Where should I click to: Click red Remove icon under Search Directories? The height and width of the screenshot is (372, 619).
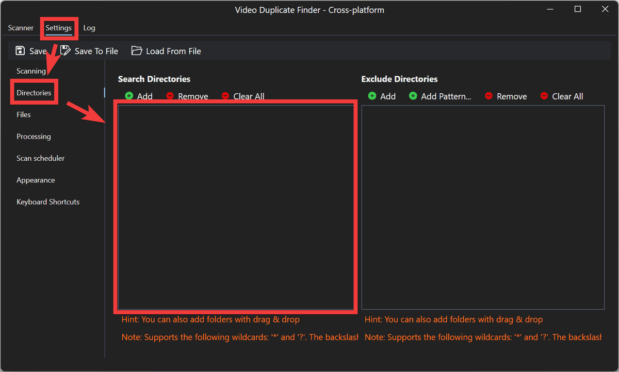click(x=170, y=96)
